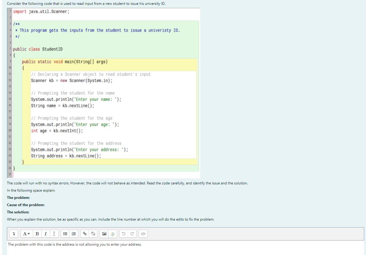This screenshot has height=255, width=366.
Task: Click 'The solution:' heading
Action: pyautogui.click(x=18, y=212)
